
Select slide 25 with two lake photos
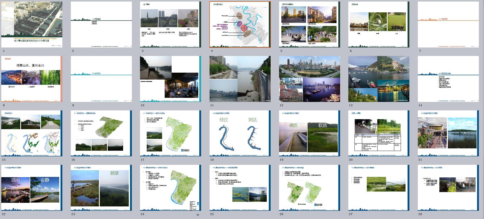pyautogui.click(x=240, y=188)
